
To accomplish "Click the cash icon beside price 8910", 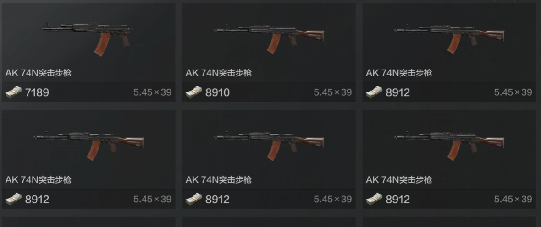I will pyautogui.click(x=193, y=92).
